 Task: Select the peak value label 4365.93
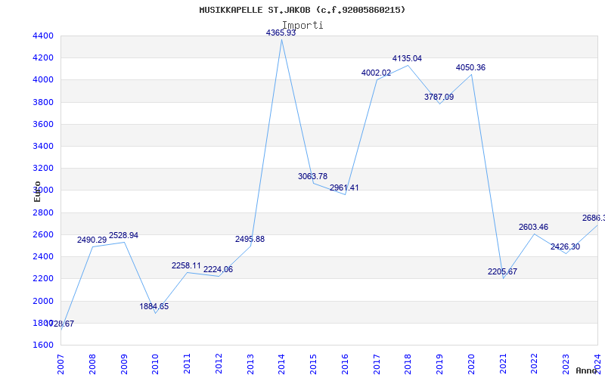281,33
